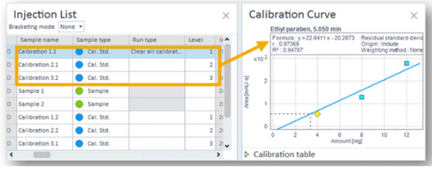The height and width of the screenshot is (172, 432).
Task: Click the green sample icon for Sample 1
Action: 79,91
